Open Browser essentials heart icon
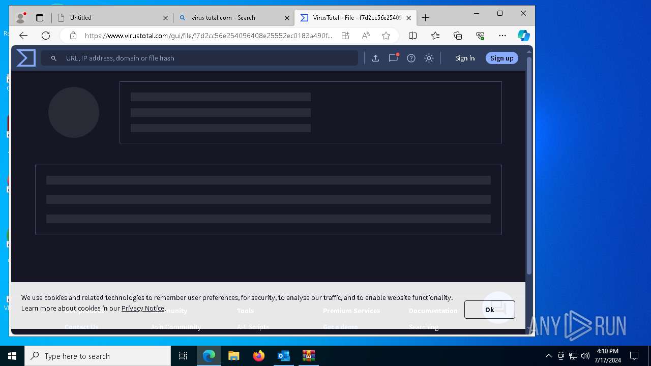Screen dimensions: 651x366 pyautogui.click(x=480, y=36)
